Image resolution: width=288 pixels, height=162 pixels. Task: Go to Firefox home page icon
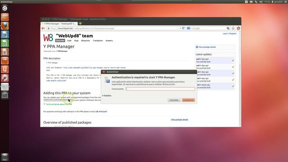click(x=238, y=28)
